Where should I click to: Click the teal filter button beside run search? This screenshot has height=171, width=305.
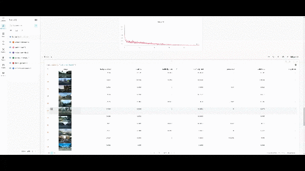36,26
